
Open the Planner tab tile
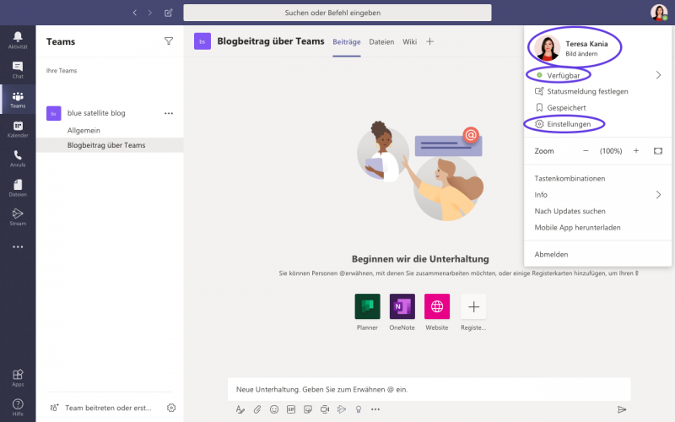click(x=367, y=306)
